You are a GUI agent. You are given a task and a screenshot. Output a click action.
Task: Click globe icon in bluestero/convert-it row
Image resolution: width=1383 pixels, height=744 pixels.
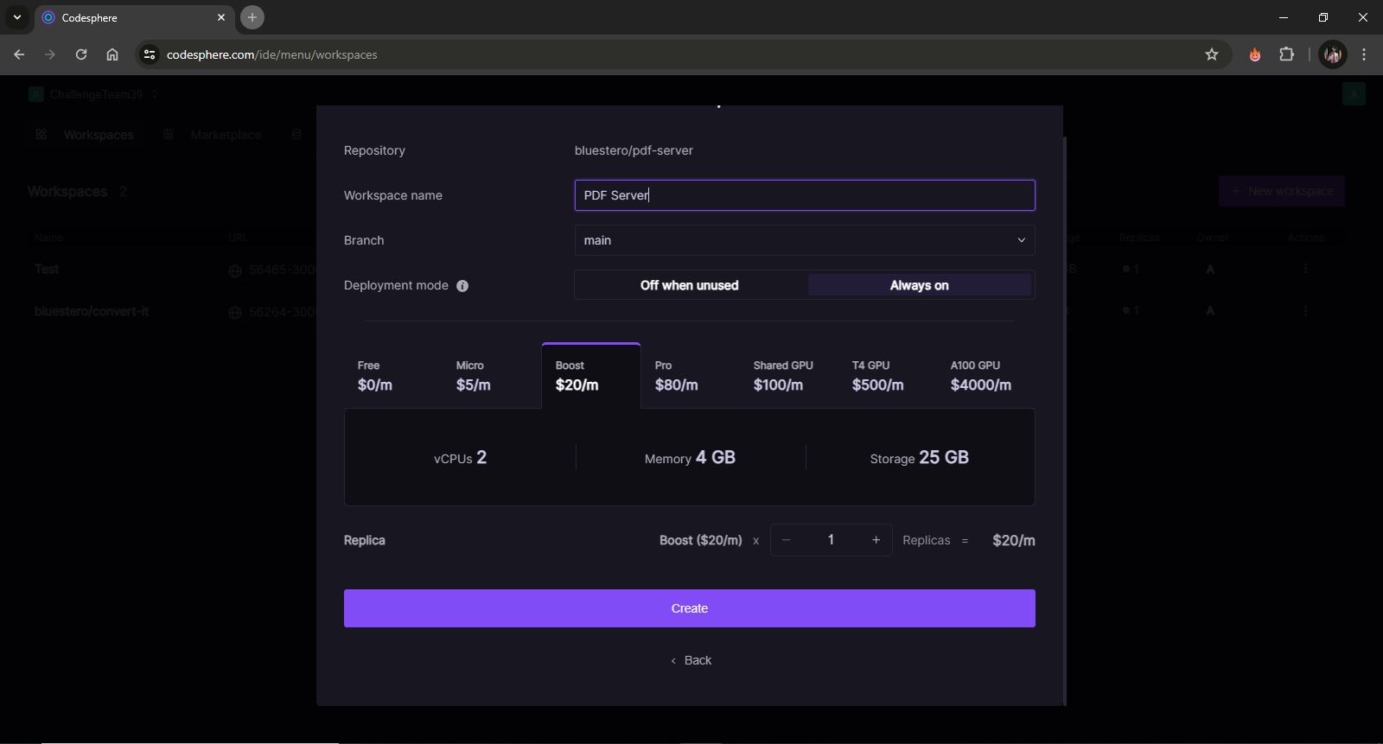(234, 312)
